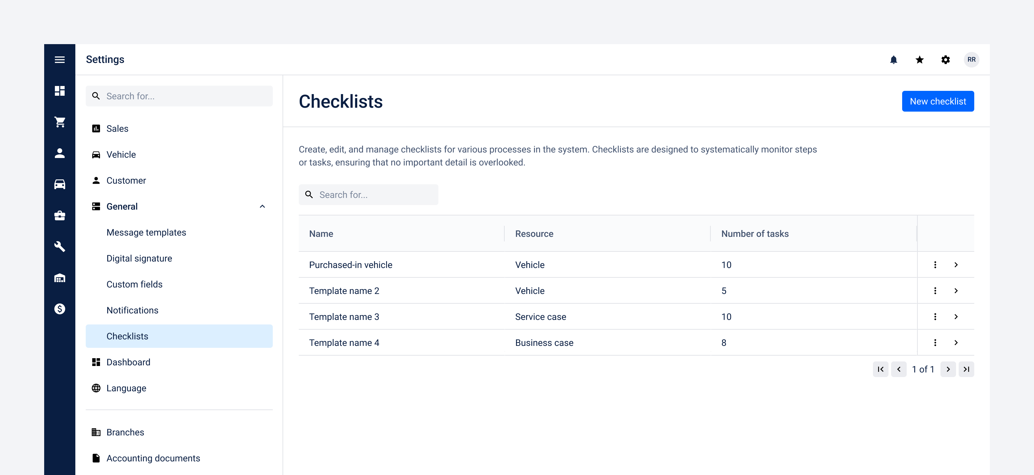The image size is (1034, 475).
Task: Select Notifications under General
Action: [x=179, y=311]
